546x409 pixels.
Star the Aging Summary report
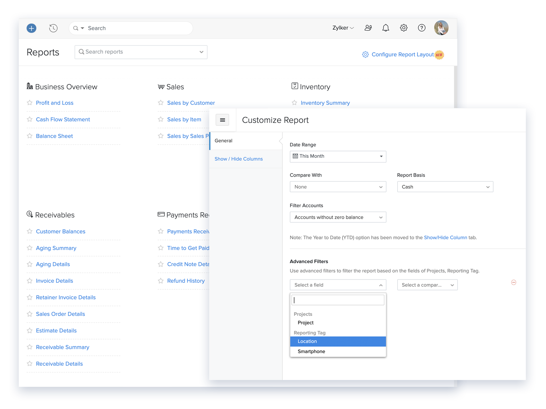click(x=30, y=248)
